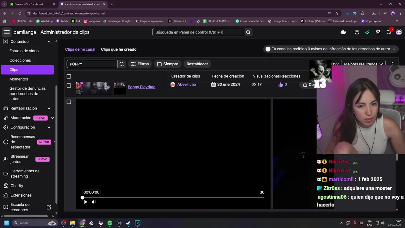Click the search magnifier beside Búsqueda en Panel
The height and width of the screenshot is (228, 405).
pos(248,32)
